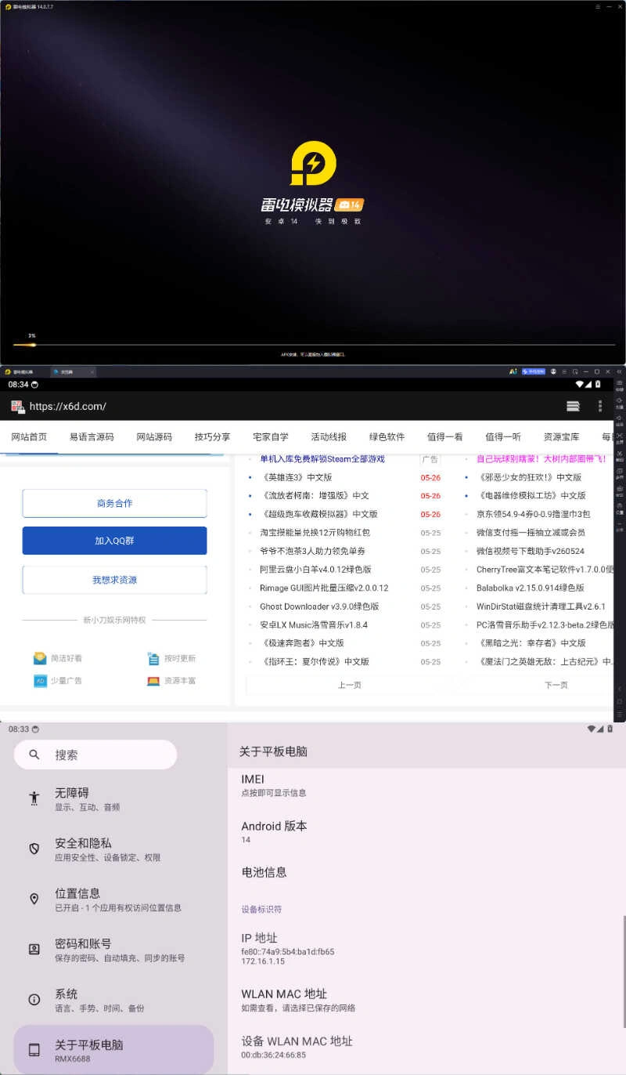Image resolution: width=626 pixels, height=1075 pixels.
Task: Open 无障碍 settings entry
Action: (x=114, y=799)
